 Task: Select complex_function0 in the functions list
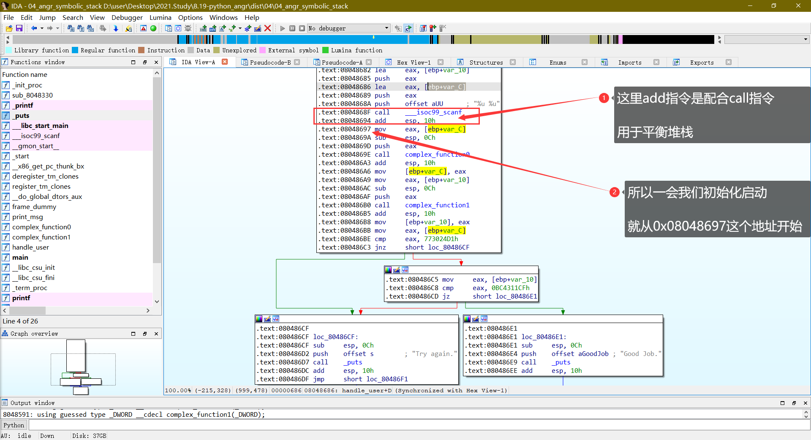pyautogui.click(x=41, y=227)
